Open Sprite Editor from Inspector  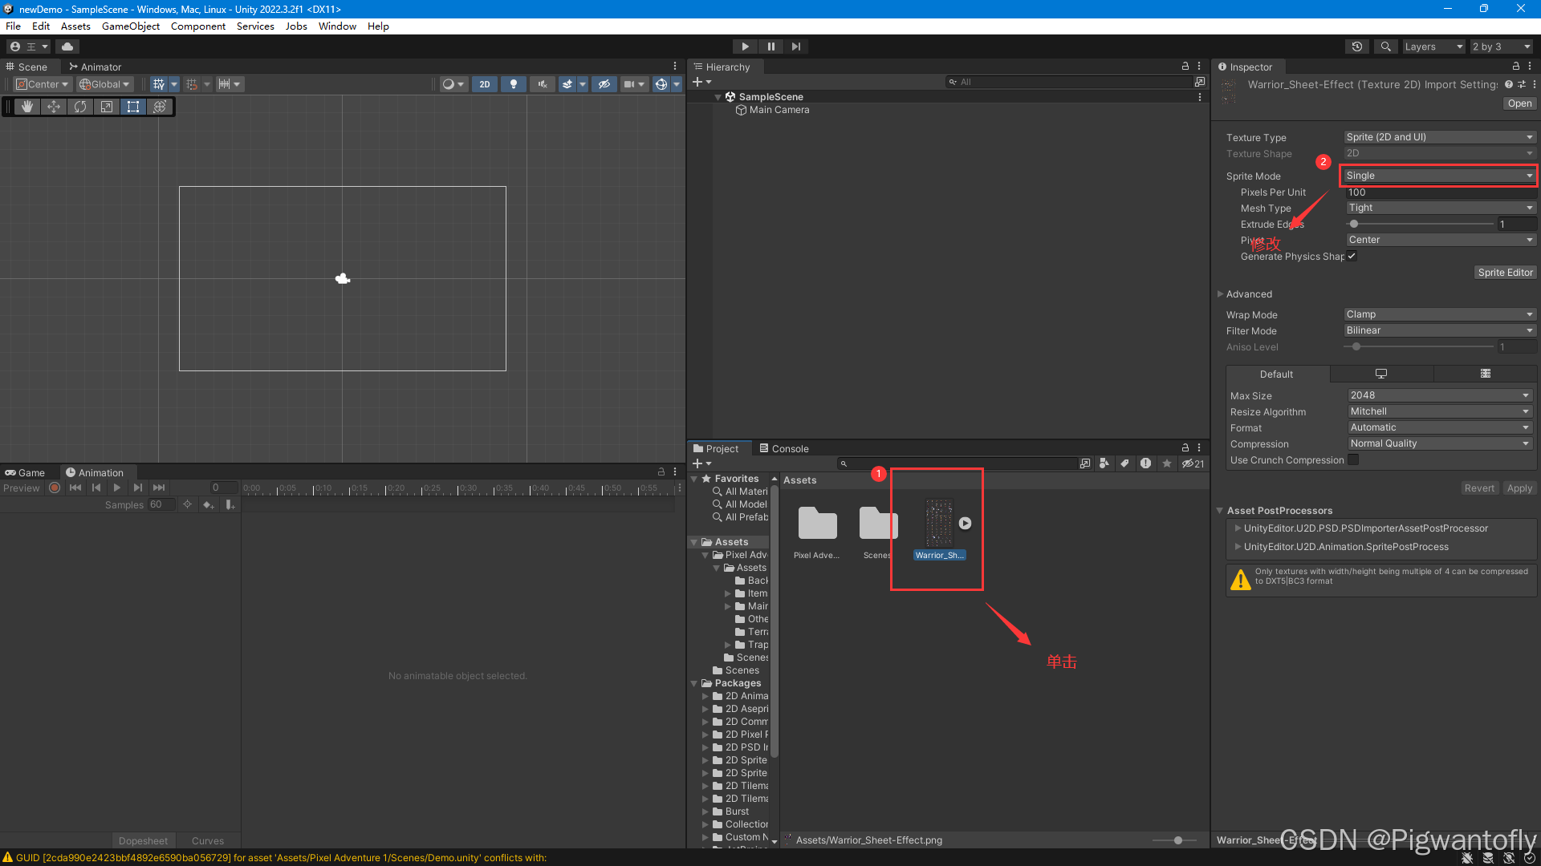pyautogui.click(x=1504, y=272)
